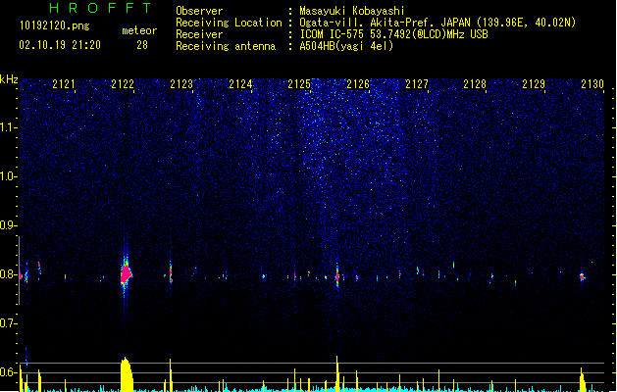This screenshot has width=617, height=392.
Task: Click the HROFFT title text
Action: click(x=100, y=8)
